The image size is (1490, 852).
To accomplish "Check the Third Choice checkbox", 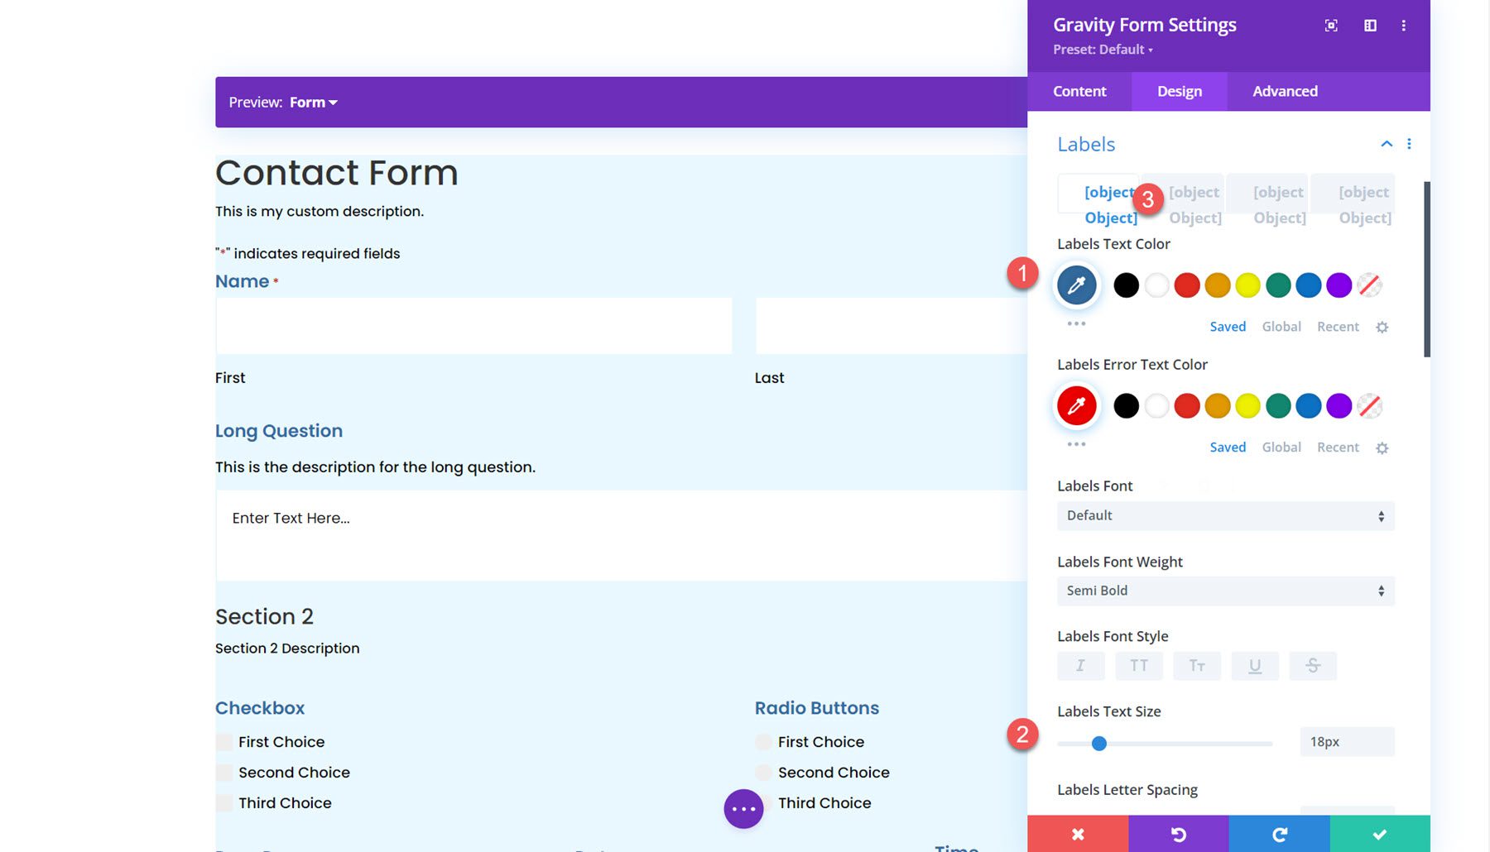I will [224, 802].
